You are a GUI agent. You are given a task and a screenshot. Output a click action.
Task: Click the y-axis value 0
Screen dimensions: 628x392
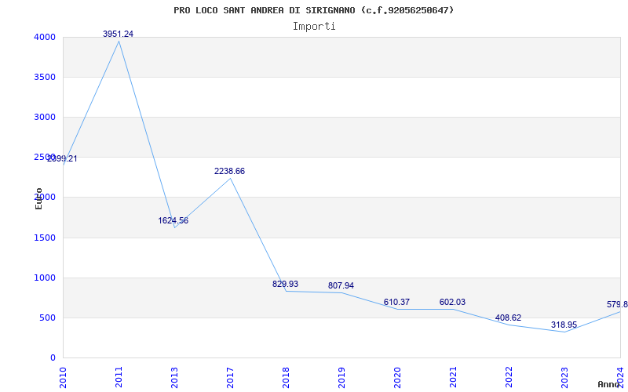coord(53,358)
